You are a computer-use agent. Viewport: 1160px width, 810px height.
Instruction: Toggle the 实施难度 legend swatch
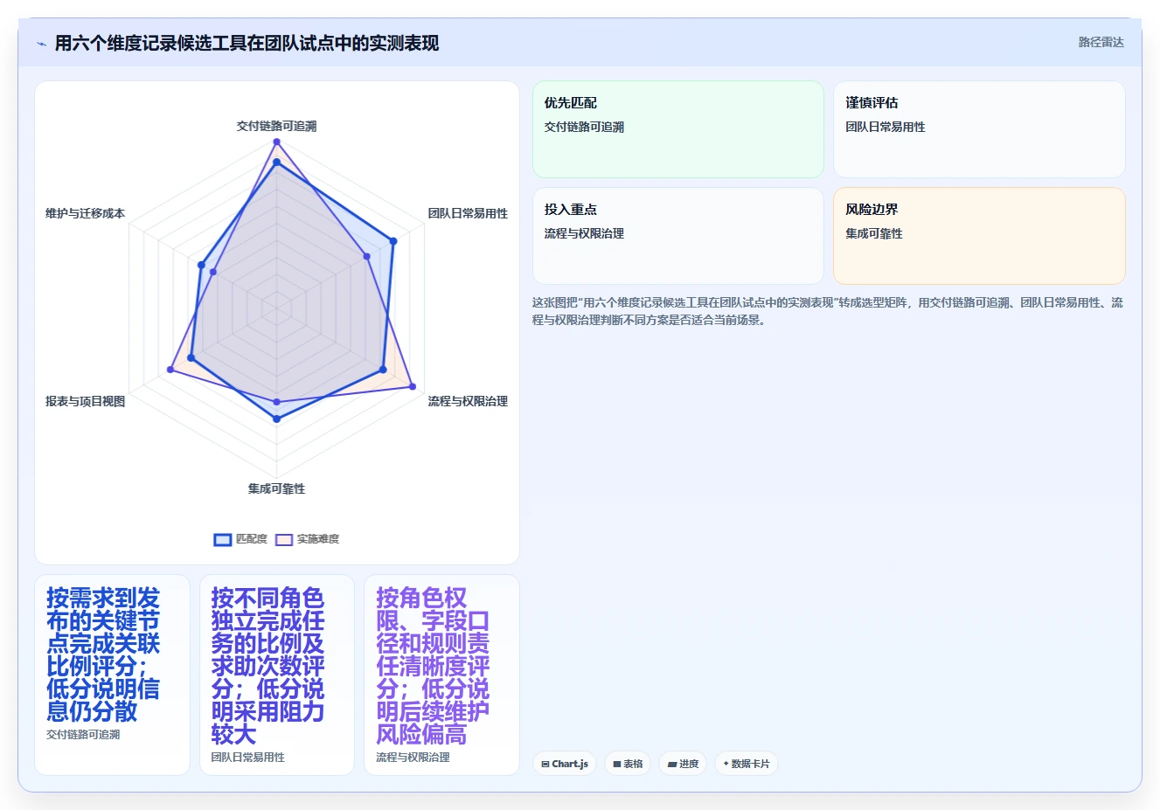pyautogui.click(x=284, y=539)
